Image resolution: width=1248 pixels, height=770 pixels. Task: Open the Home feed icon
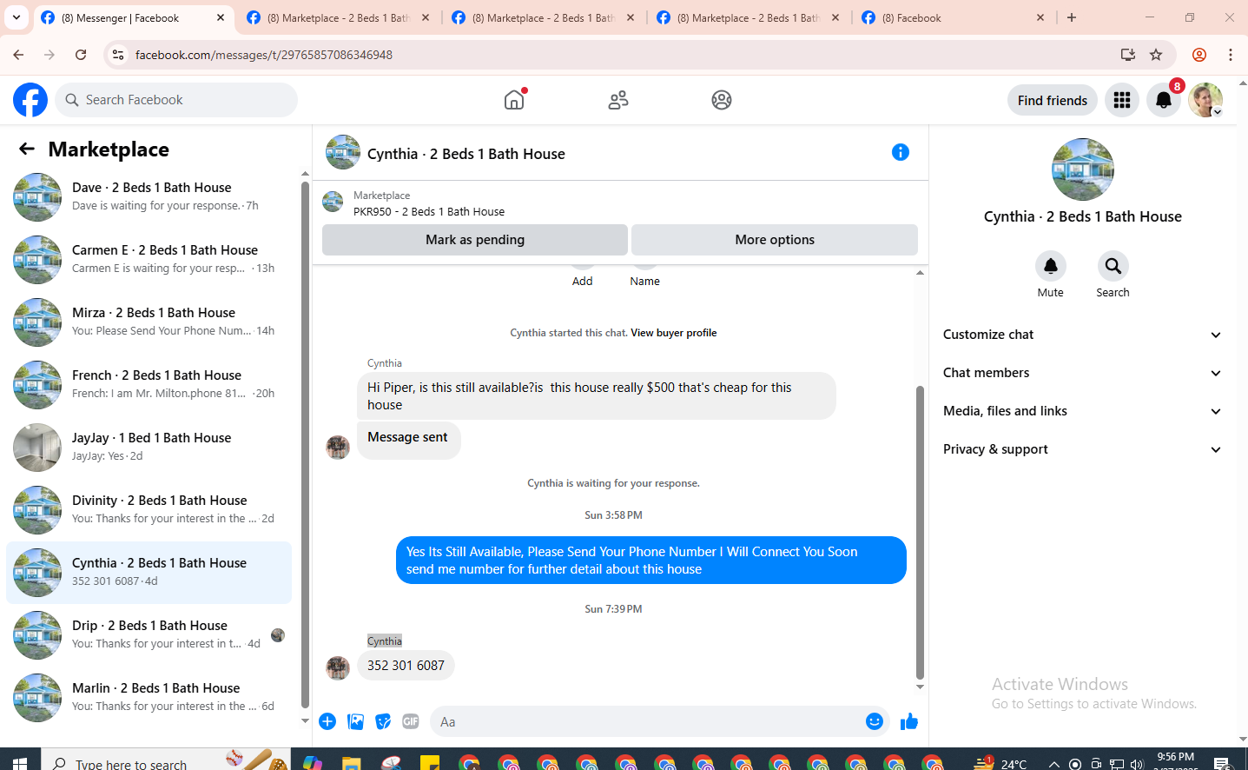click(514, 100)
